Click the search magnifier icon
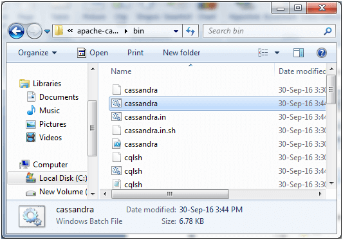The width and height of the screenshot is (343, 240). [328, 31]
